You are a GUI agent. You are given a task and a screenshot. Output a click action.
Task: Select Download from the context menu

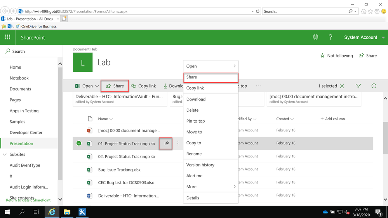pos(211,99)
